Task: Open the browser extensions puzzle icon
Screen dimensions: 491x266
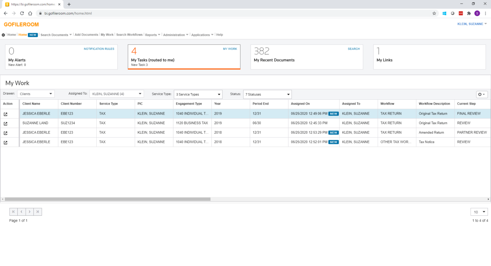Action: pos(469,13)
